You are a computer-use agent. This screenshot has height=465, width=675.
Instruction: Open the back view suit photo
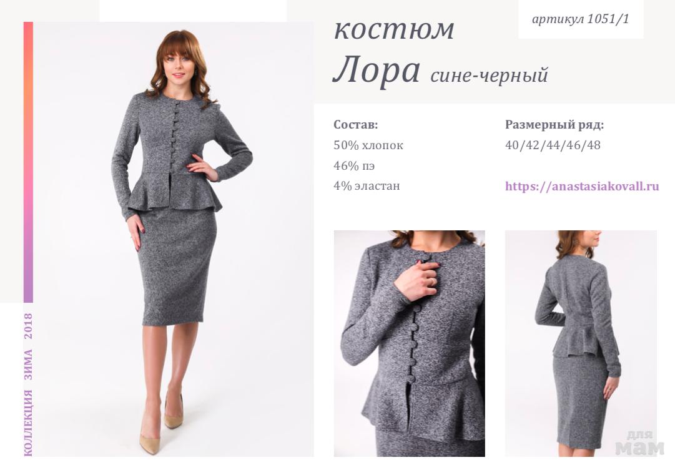coord(581,343)
